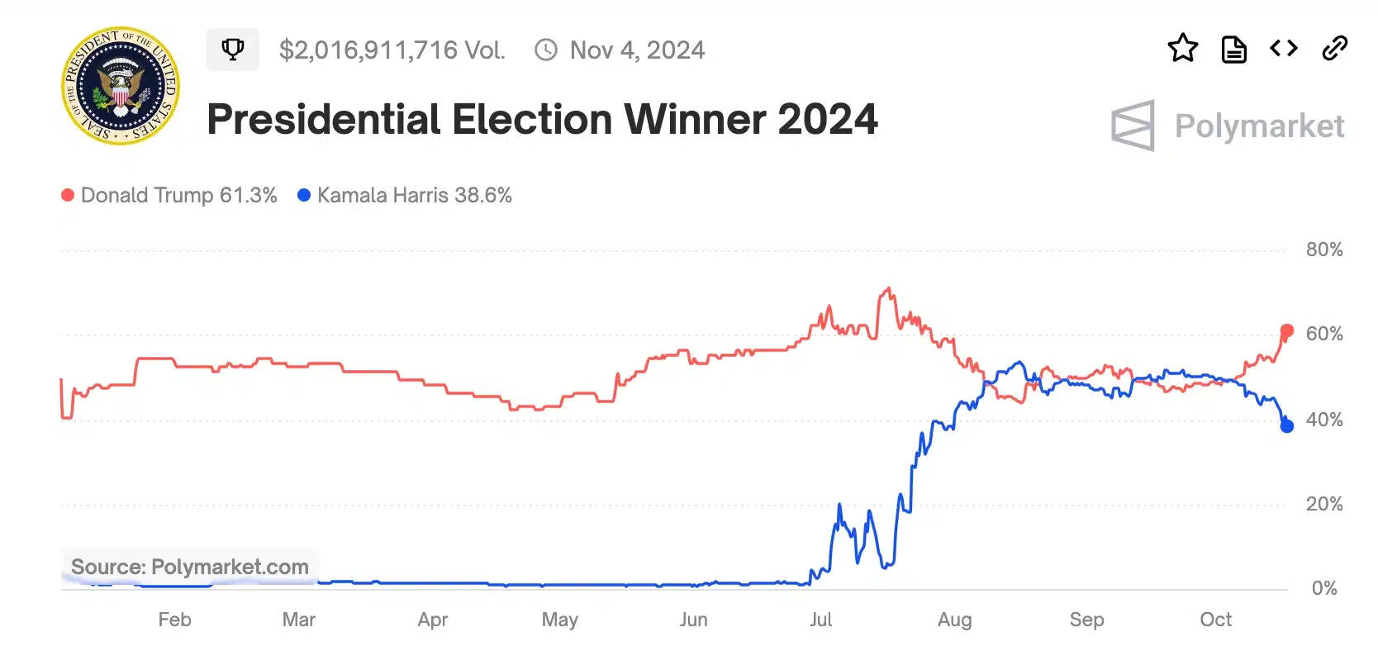The height and width of the screenshot is (646, 1378).
Task: Click the red endpoint marker on chart
Action: 1286,331
